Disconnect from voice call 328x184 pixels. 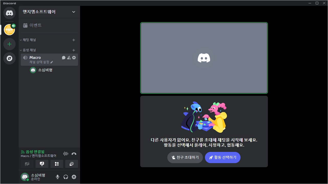(x=74, y=154)
